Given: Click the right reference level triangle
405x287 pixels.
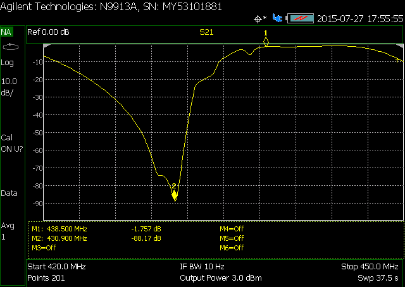Looking at the screenshot, I should point(399,46).
